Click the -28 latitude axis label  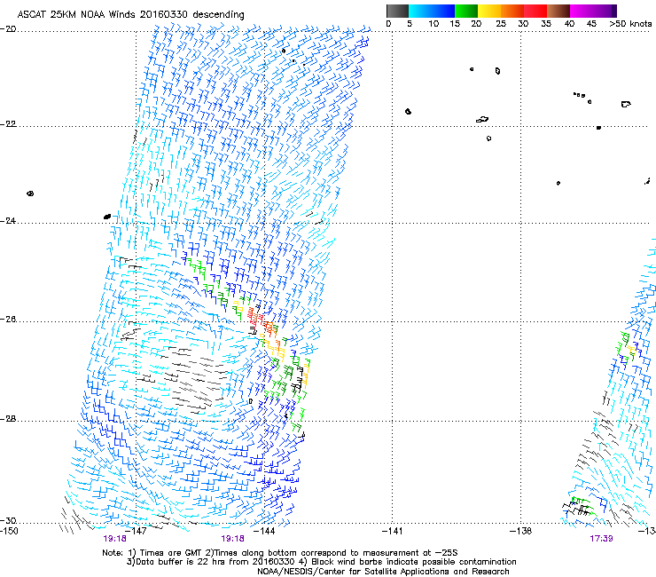[8, 419]
